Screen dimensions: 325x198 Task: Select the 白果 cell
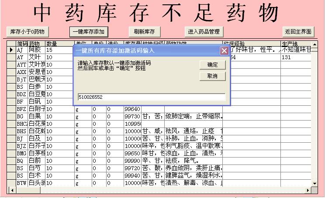click(x=37, y=117)
